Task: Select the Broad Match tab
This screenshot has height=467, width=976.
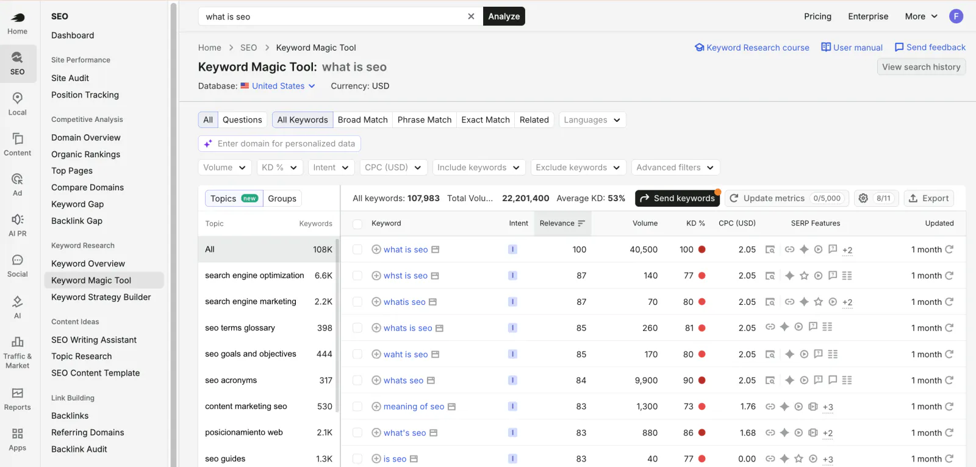Action: point(362,119)
